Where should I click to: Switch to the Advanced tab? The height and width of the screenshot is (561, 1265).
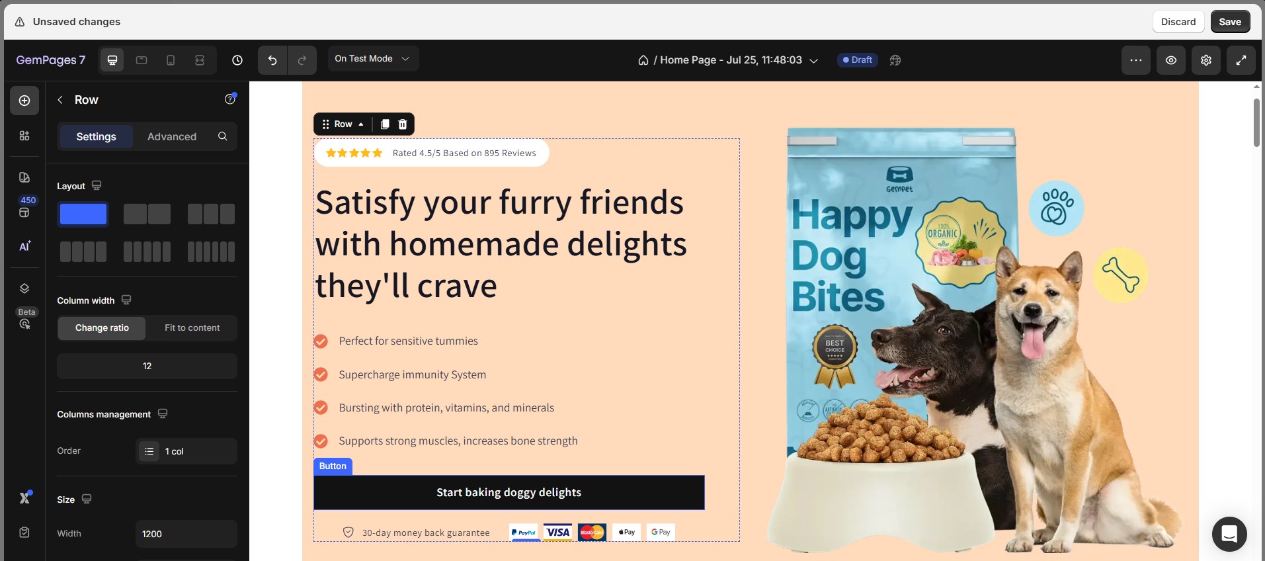[x=172, y=136]
